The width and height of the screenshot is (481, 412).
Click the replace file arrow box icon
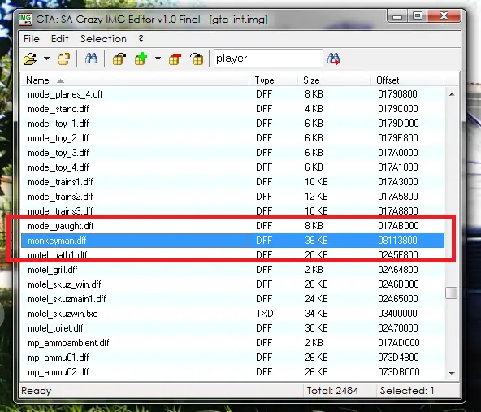pos(197,59)
